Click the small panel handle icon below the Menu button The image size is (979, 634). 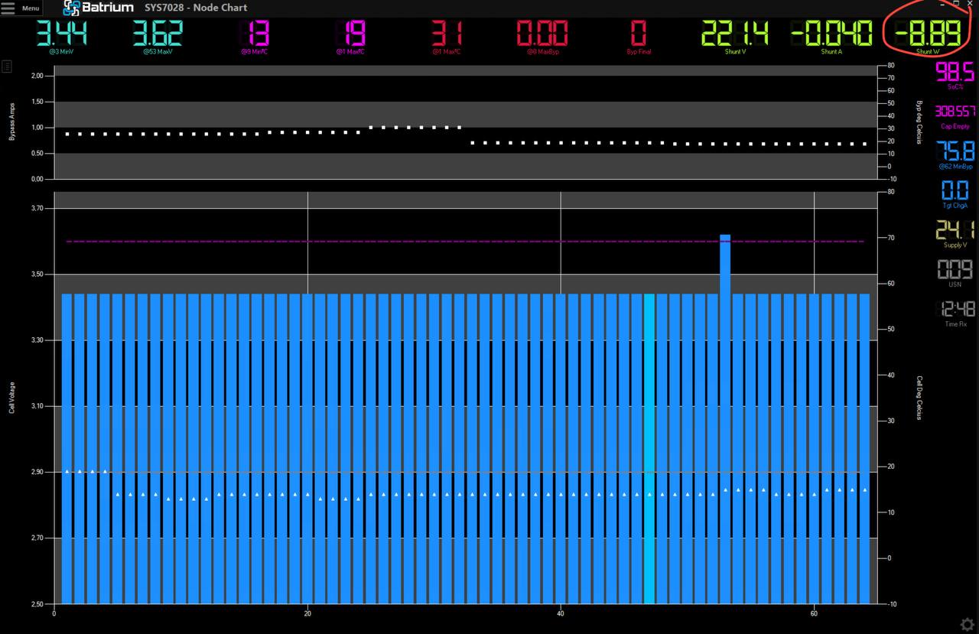[7, 67]
